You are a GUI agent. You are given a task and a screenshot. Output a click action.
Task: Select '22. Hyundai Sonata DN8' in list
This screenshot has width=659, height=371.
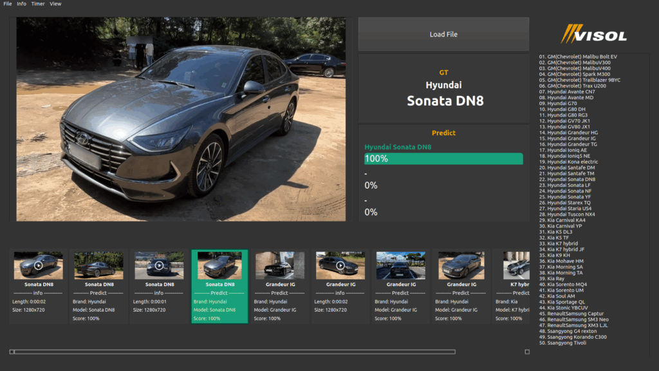click(567, 180)
